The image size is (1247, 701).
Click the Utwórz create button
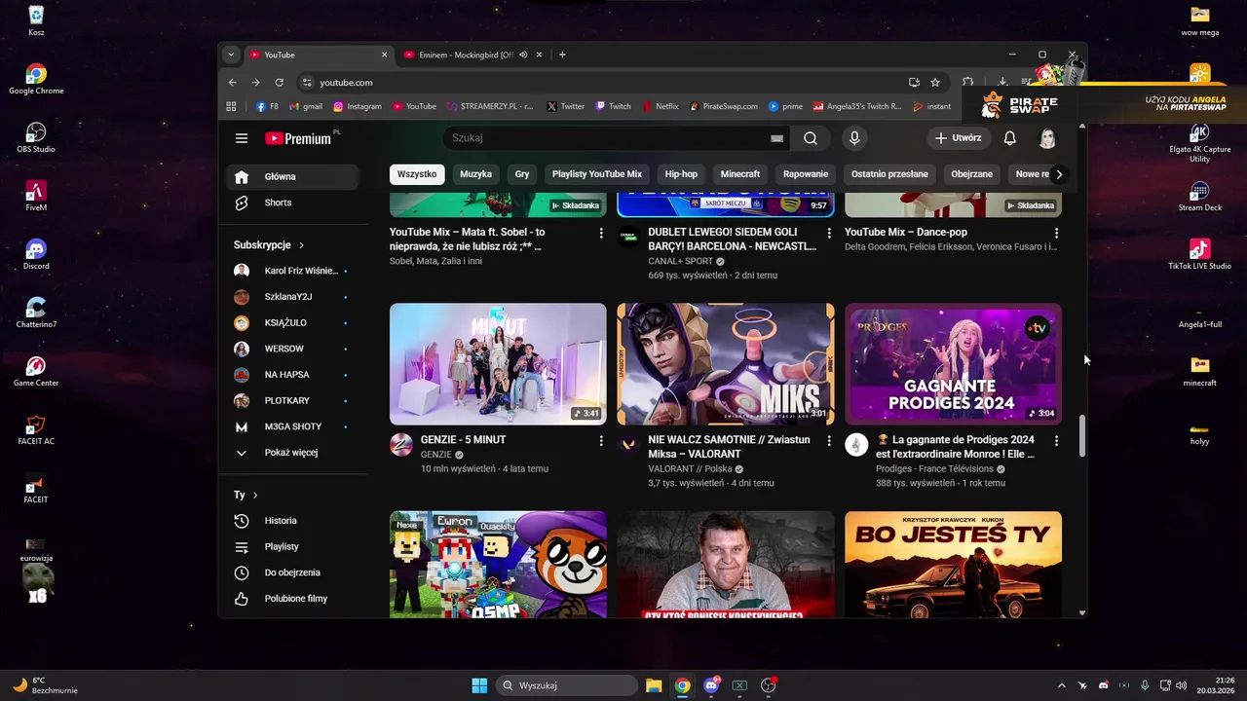click(959, 138)
